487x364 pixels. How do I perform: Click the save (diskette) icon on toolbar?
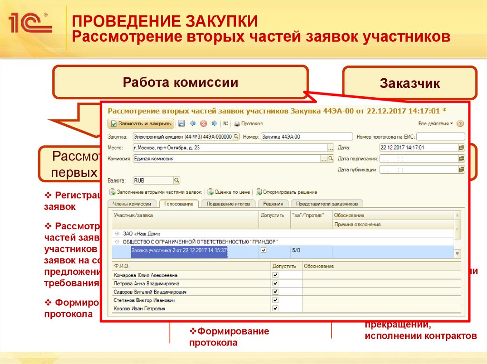182,124
